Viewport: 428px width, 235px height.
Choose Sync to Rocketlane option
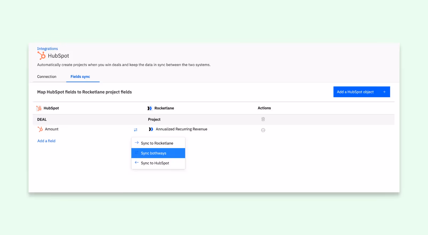(158, 143)
